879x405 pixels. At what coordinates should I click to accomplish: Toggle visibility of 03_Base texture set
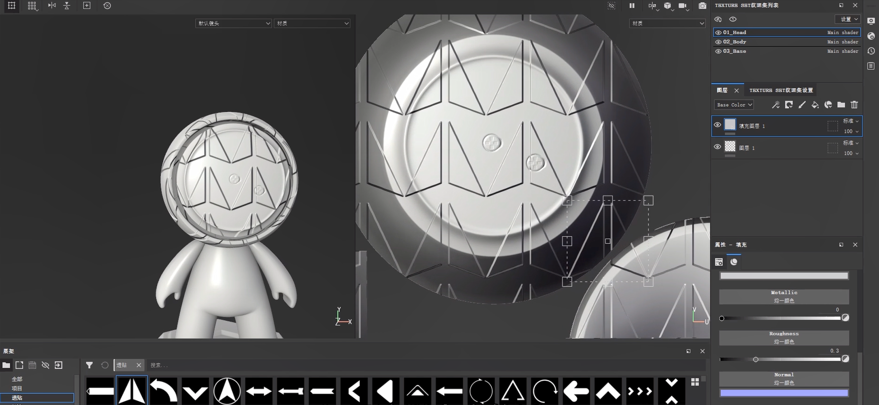[718, 51]
